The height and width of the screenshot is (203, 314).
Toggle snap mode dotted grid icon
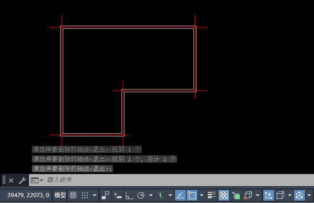(x=85, y=195)
